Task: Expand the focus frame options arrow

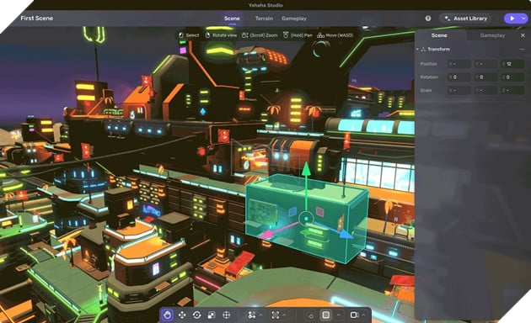Action: pyautogui.click(x=285, y=315)
